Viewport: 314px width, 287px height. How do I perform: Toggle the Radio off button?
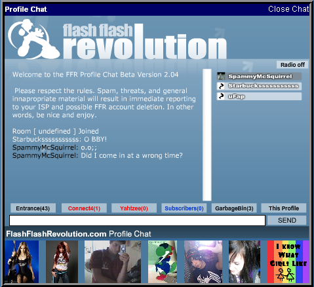click(292, 65)
